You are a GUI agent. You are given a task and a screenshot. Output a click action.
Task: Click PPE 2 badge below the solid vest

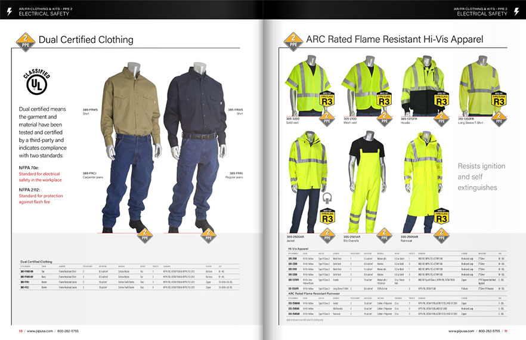tap(327, 118)
